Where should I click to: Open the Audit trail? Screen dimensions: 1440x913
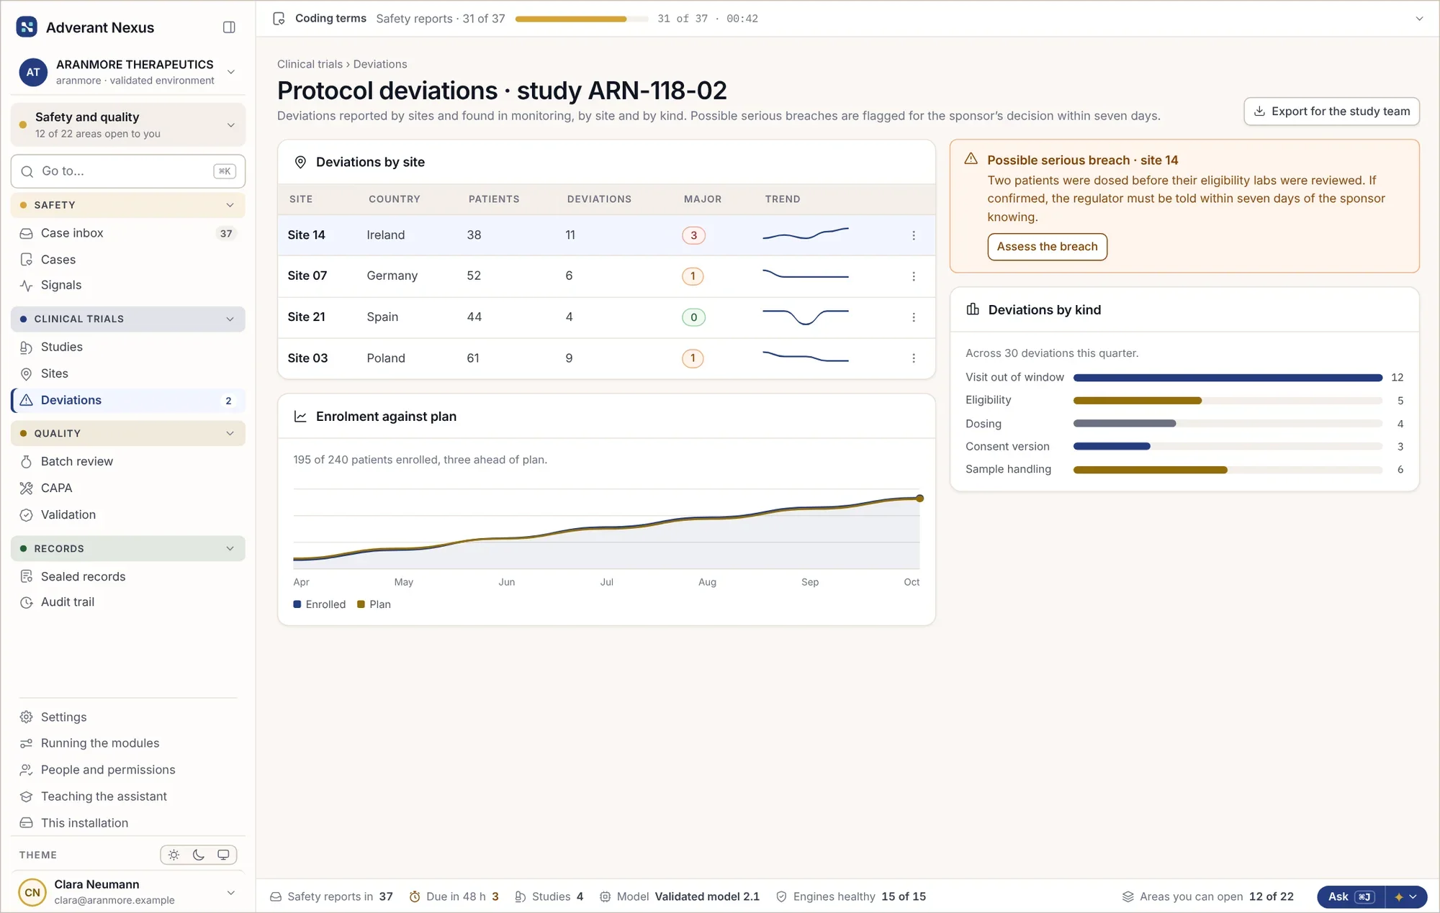point(128,602)
